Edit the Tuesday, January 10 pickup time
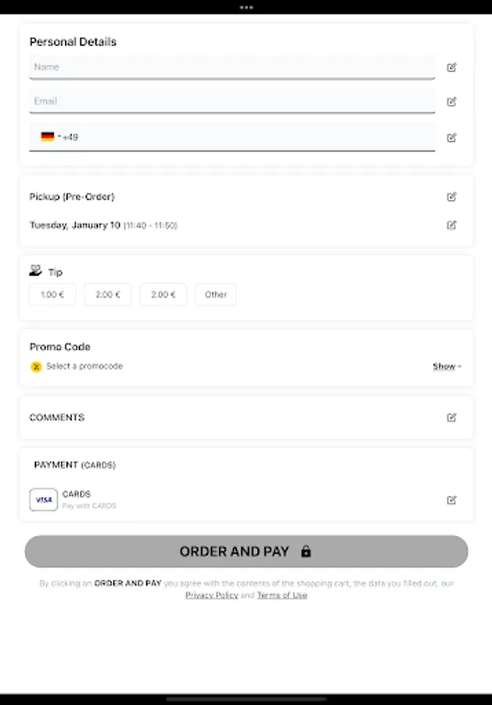This screenshot has height=705, width=492. point(451,225)
